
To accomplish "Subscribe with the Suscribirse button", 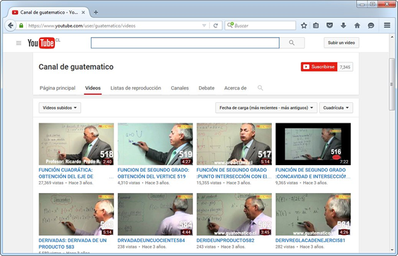I will (319, 67).
